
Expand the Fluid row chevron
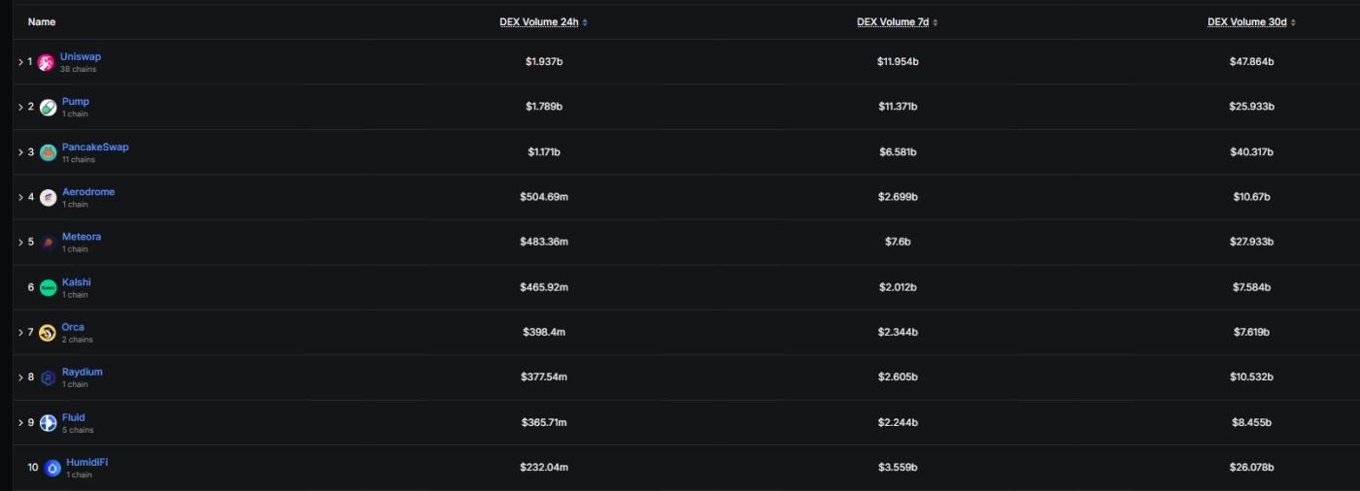(20, 423)
